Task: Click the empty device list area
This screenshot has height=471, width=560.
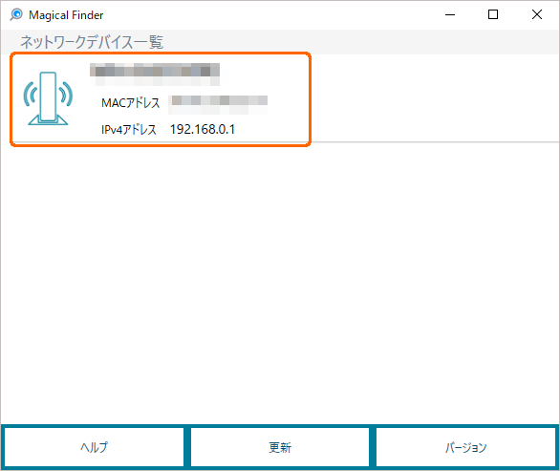Action: (280, 282)
